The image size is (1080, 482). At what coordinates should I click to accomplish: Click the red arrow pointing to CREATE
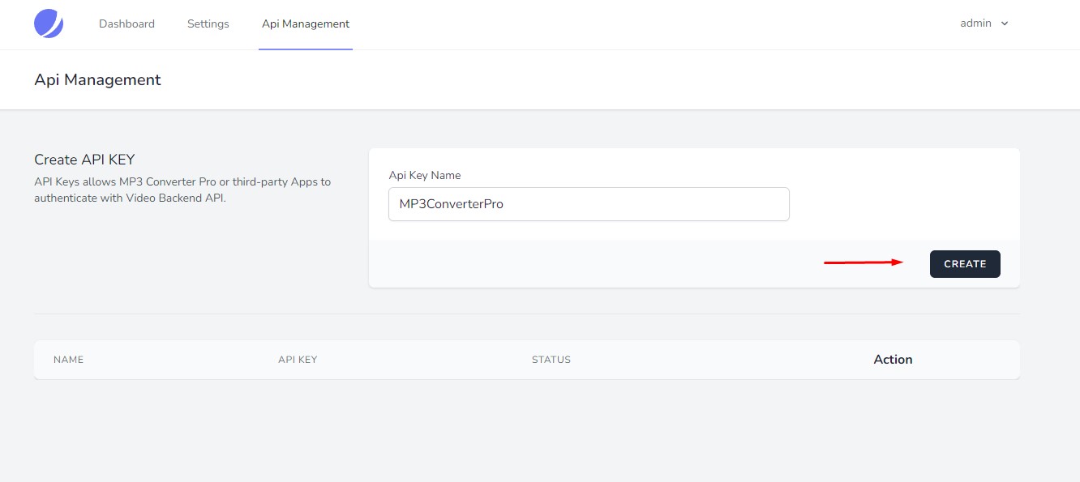coord(864,262)
